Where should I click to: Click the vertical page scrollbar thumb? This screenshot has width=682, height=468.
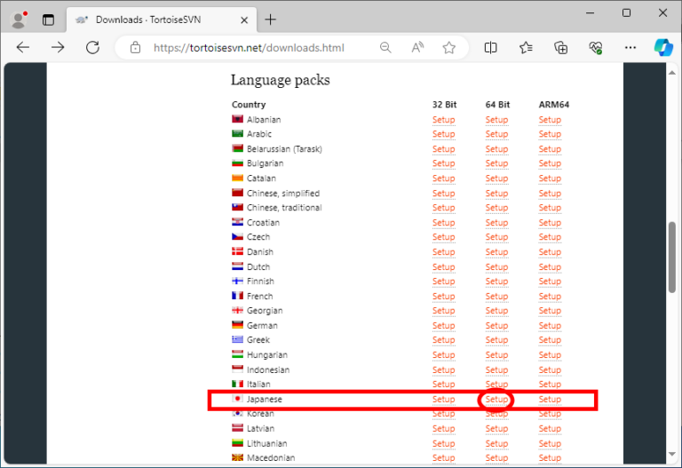pos(671,258)
